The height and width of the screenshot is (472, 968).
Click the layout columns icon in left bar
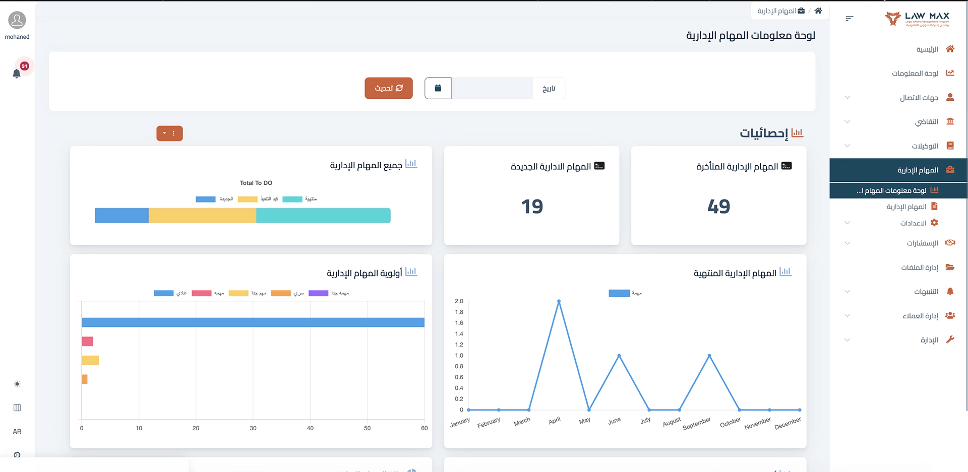[x=17, y=408]
